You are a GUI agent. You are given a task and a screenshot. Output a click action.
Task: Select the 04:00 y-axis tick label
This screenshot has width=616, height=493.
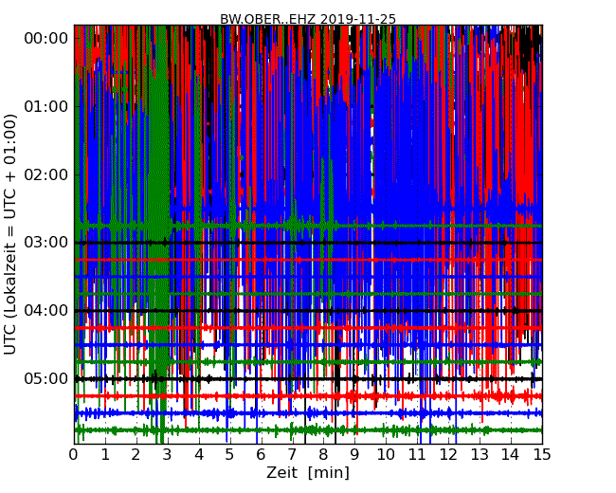46,311
